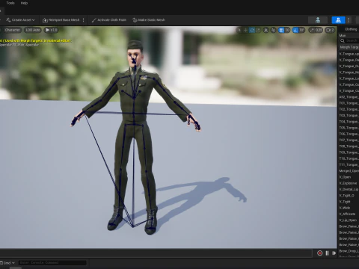Select the T06_Tongue morph target
The width and height of the screenshot is (359, 269).
pyautogui.click(x=349, y=134)
